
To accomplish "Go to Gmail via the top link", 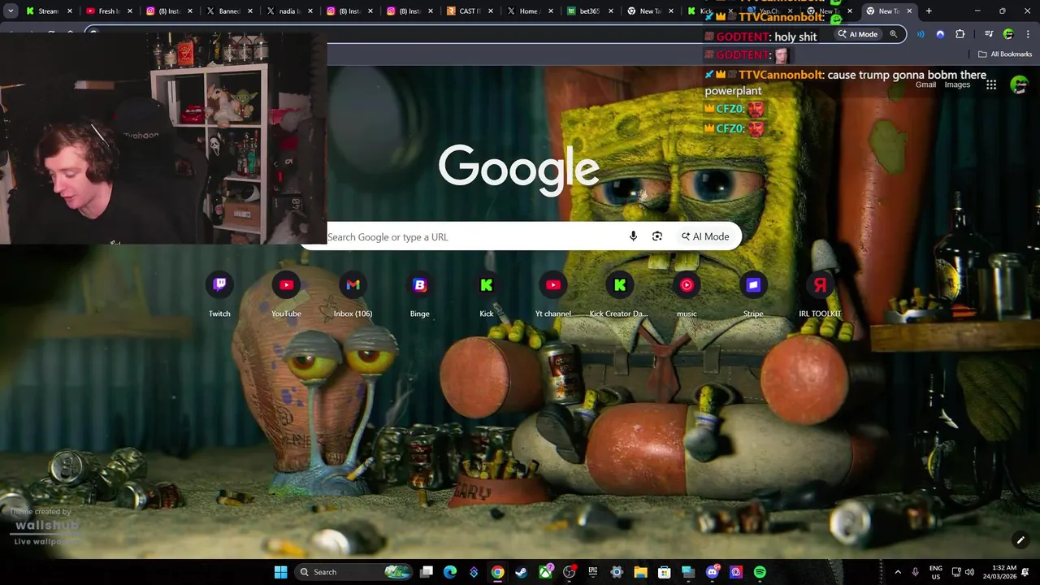I will pos(925,84).
